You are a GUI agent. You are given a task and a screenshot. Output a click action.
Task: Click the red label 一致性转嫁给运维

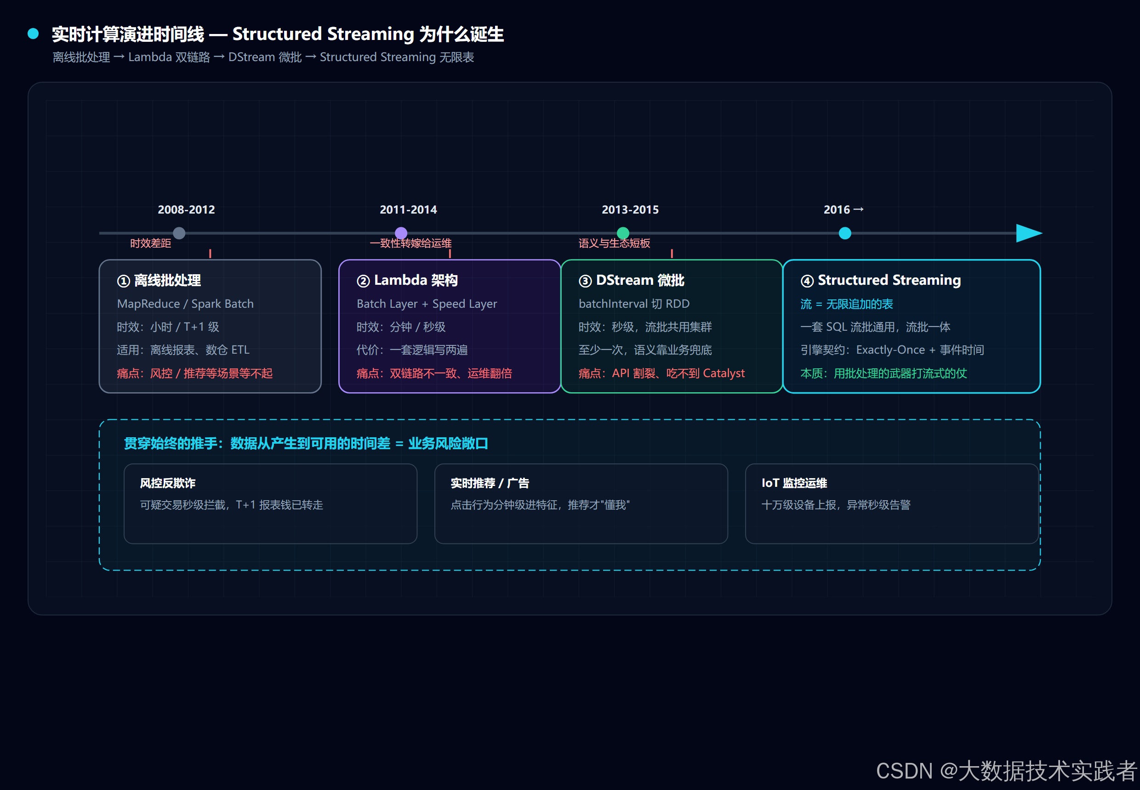click(410, 243)
